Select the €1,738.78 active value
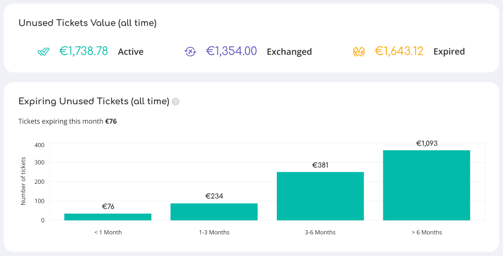 (x=84, y=51)
